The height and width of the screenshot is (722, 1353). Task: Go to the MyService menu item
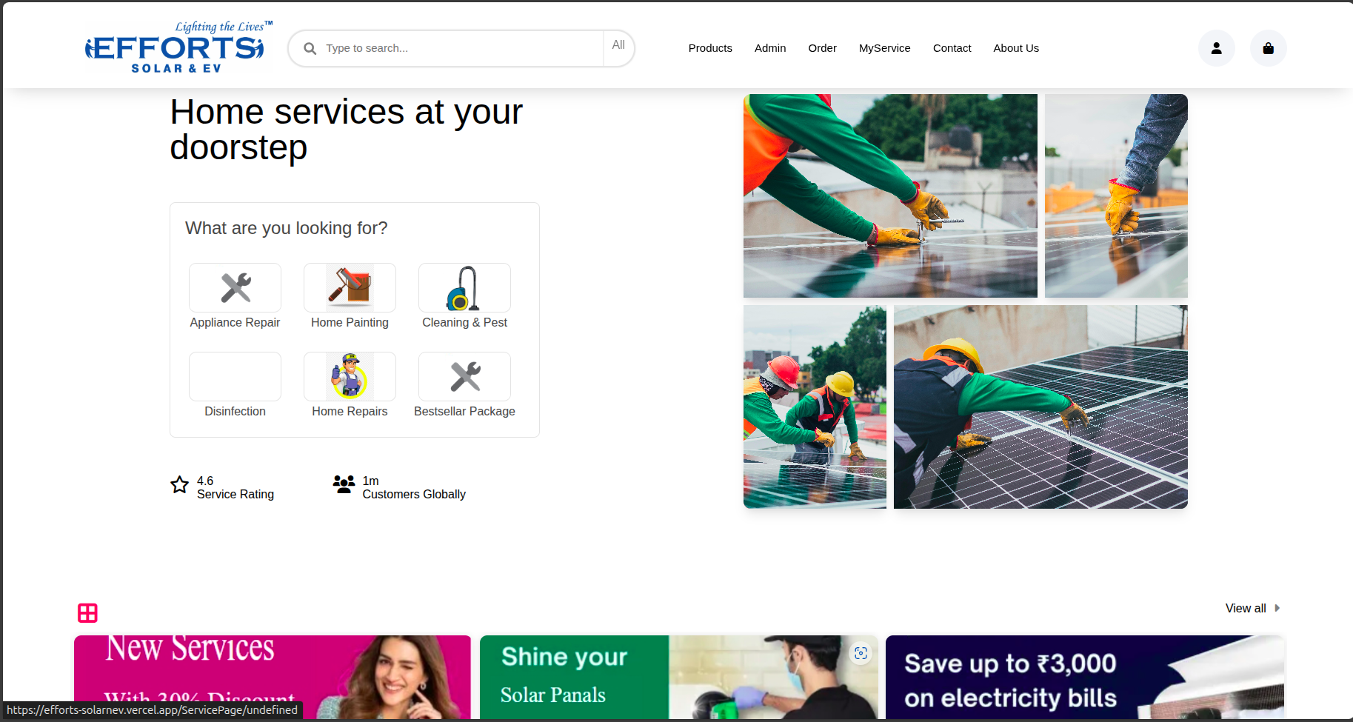884,48
